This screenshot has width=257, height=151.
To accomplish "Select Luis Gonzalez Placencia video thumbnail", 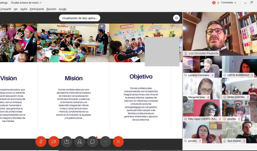I will tap(220, 34).
